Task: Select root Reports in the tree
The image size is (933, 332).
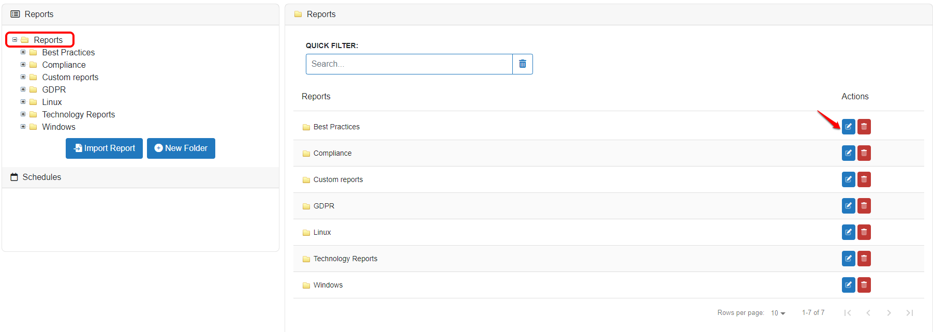Action: [48, 40]
